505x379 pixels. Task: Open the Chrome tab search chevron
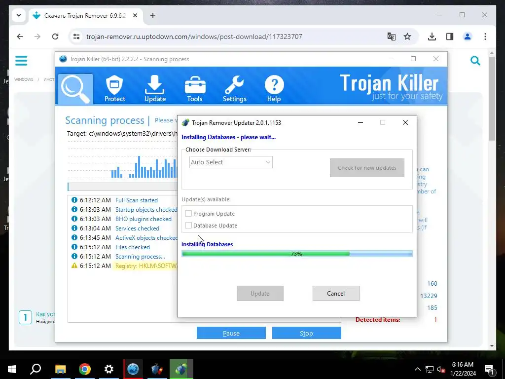(x=19, y=15)
